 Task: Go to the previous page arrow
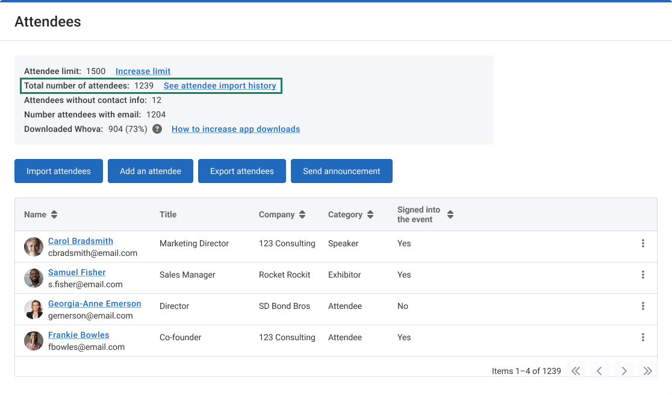[599, 371]
